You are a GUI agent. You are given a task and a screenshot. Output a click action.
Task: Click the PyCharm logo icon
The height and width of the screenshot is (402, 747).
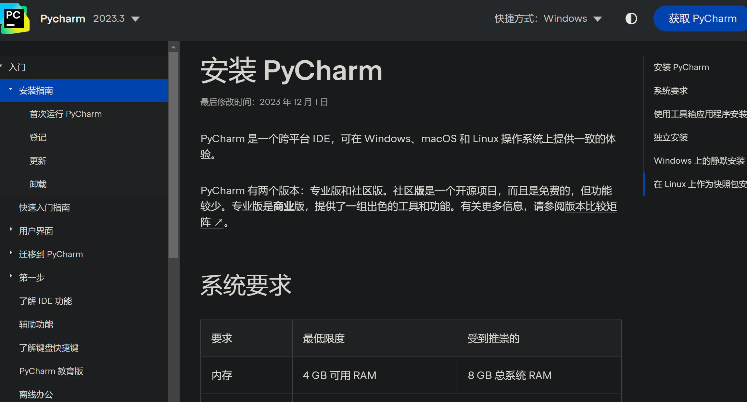(15, 18)
